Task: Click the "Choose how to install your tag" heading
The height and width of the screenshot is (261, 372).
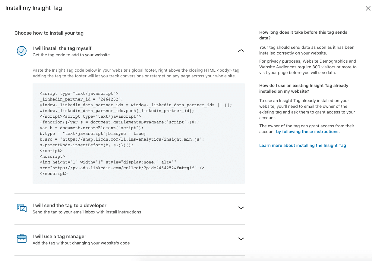Action: (49, 33)
